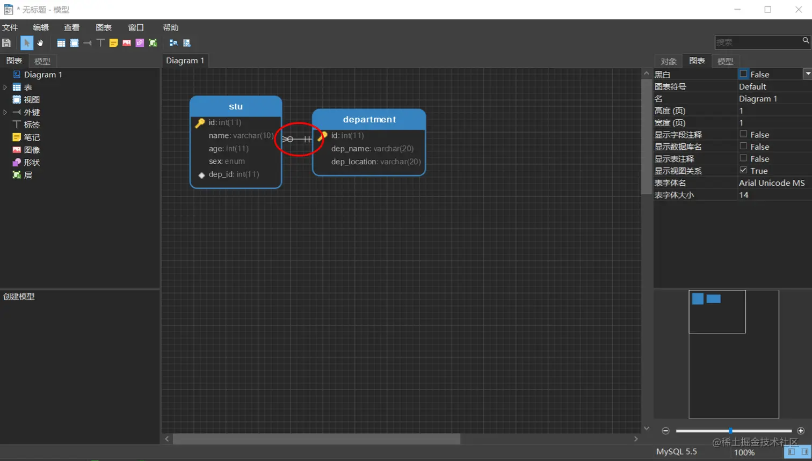Open the 文件 menu
This screenshot has height=461, width=812.
[10, 27]
